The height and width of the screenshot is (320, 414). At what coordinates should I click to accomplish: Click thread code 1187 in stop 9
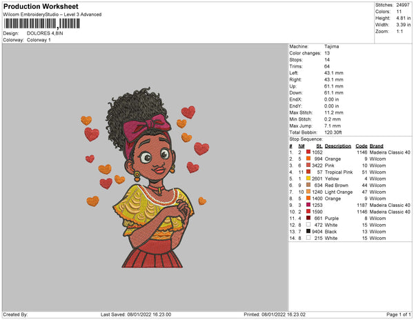362,205
